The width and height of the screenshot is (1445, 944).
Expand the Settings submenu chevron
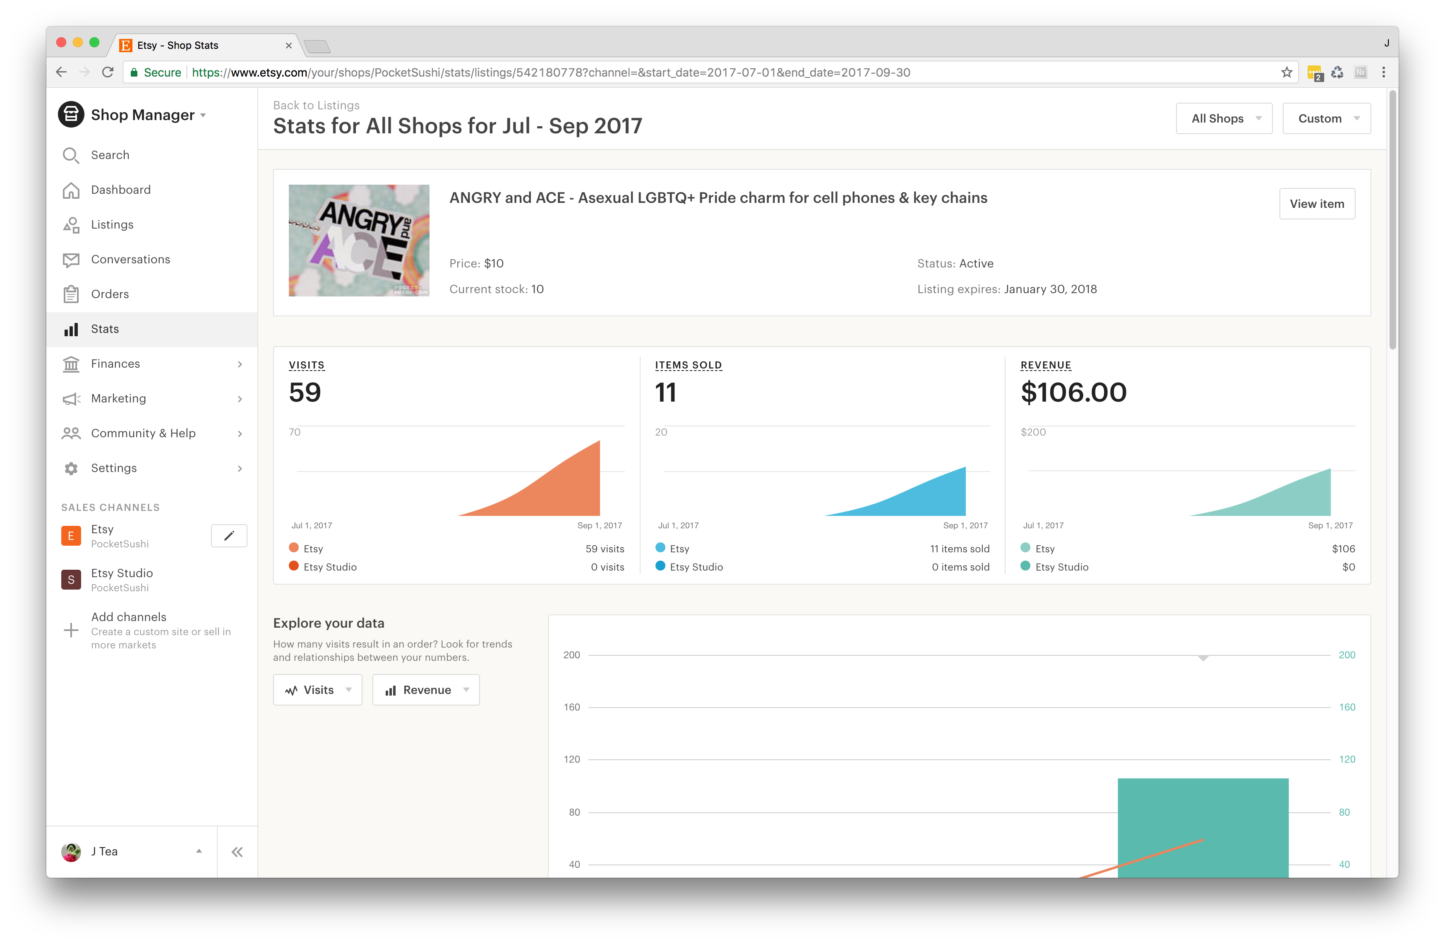pos(240,468)
